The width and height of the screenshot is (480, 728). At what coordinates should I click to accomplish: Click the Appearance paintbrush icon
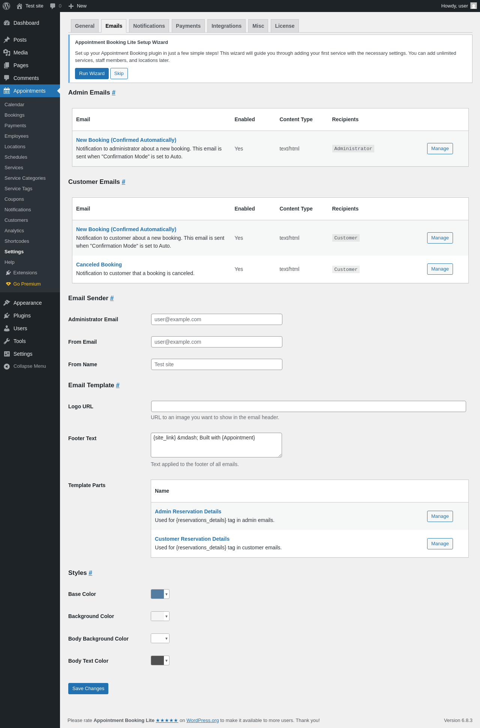pyautogui.click(x=7, y=303)
